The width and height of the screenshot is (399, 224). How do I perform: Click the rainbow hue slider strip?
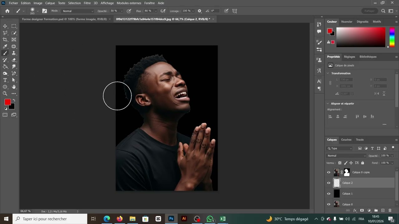(x=392, y=37)
